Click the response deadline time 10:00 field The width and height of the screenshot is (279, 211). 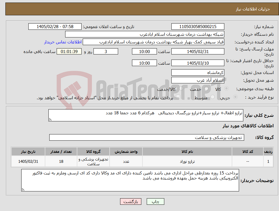(x=144, y=52)
